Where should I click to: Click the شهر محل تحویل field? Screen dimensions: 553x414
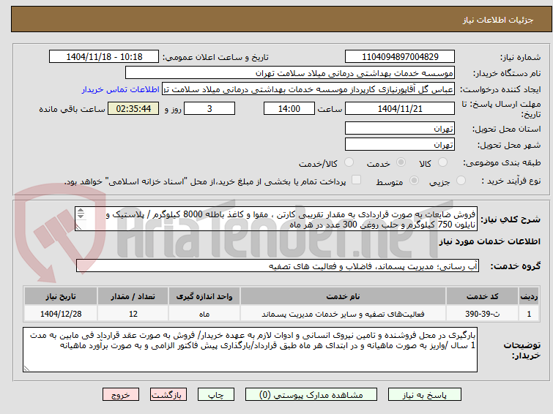coord(400,144)
